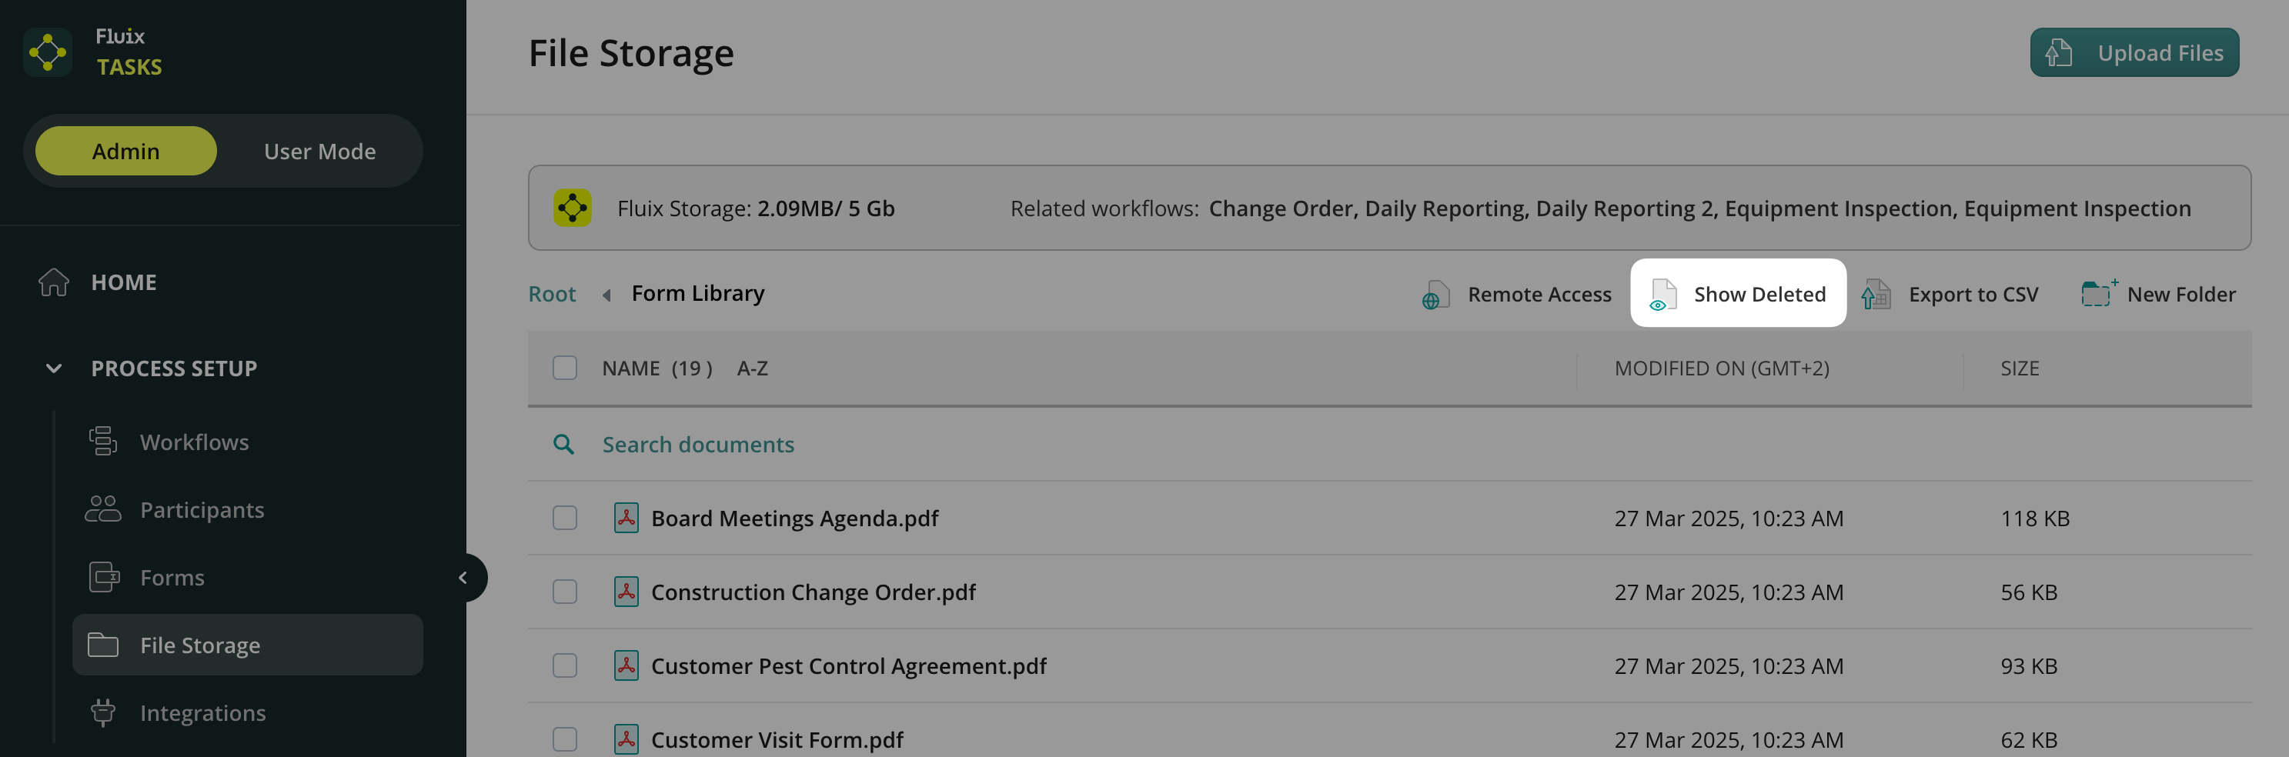2289x757 pixels.
Task: Click the Search documents field
Action: click(x=697, y=444)
